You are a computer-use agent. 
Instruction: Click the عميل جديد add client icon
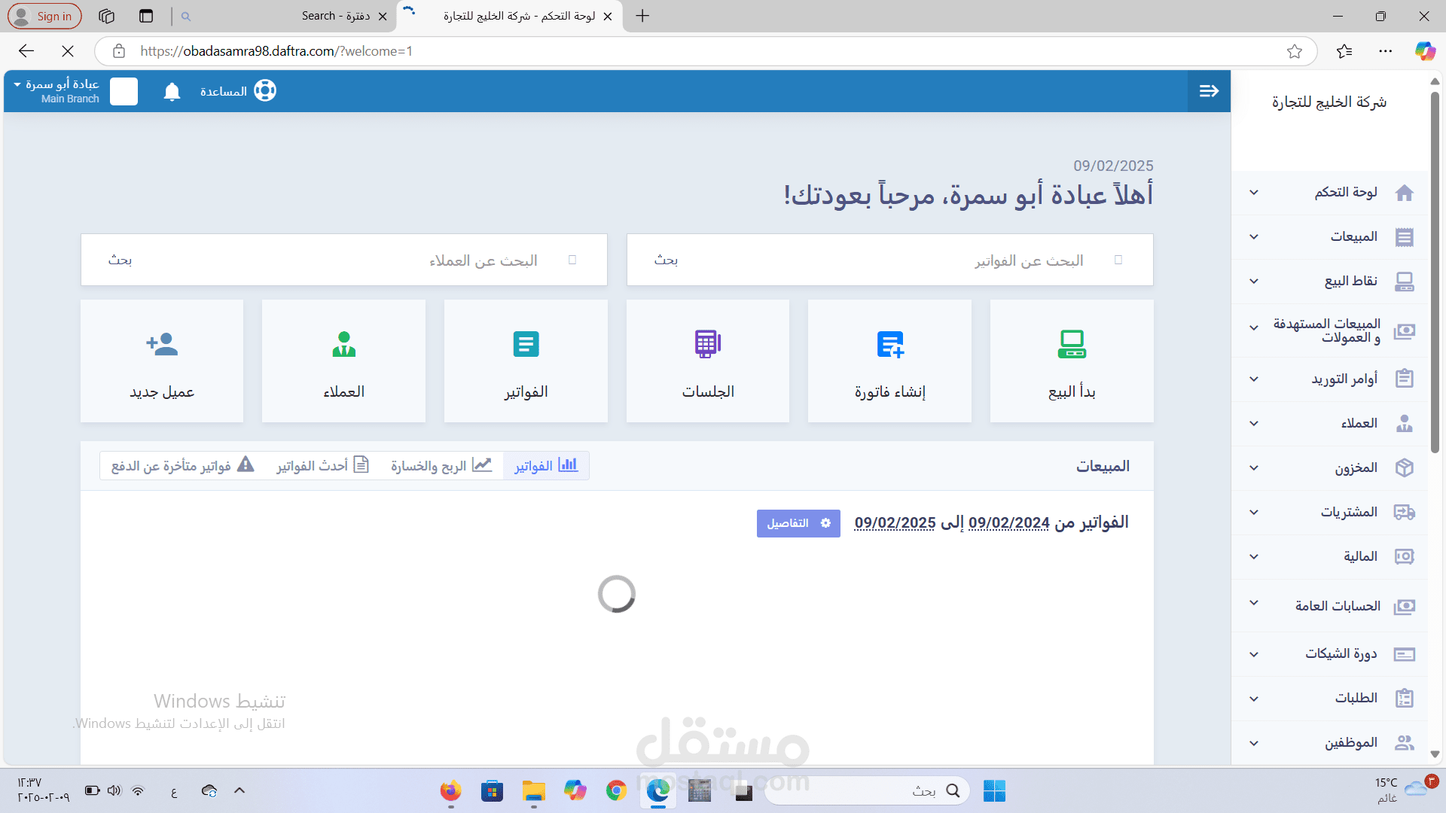point(162,344)
